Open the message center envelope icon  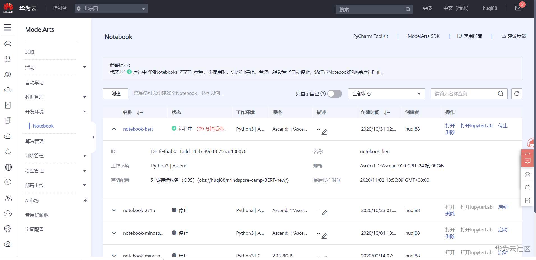518,8
